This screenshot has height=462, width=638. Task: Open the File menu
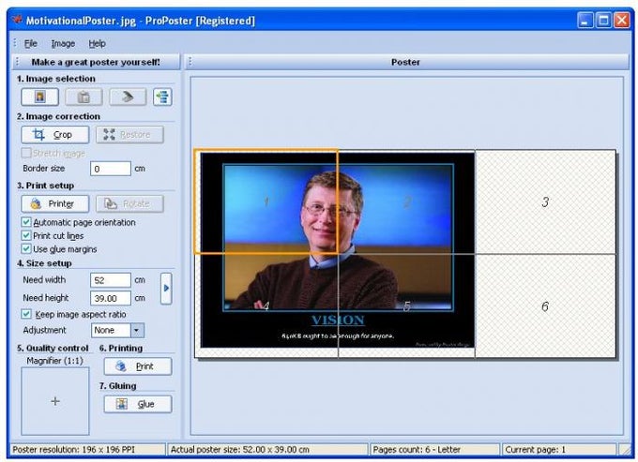(31, 43)
